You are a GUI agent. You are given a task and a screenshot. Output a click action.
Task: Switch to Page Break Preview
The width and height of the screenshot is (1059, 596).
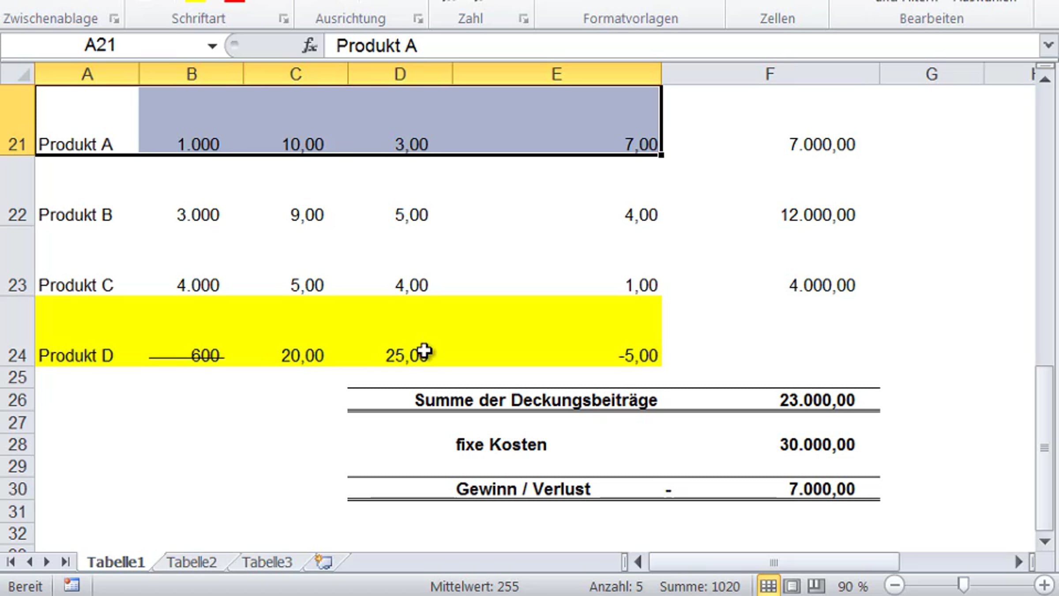(x=816, y=586)
